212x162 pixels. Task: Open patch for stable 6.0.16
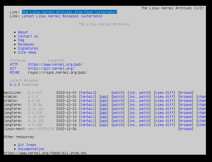click(118, 101)
